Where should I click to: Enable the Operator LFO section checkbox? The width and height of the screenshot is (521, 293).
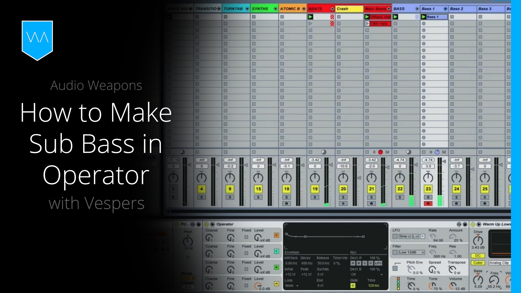(395, 236)
